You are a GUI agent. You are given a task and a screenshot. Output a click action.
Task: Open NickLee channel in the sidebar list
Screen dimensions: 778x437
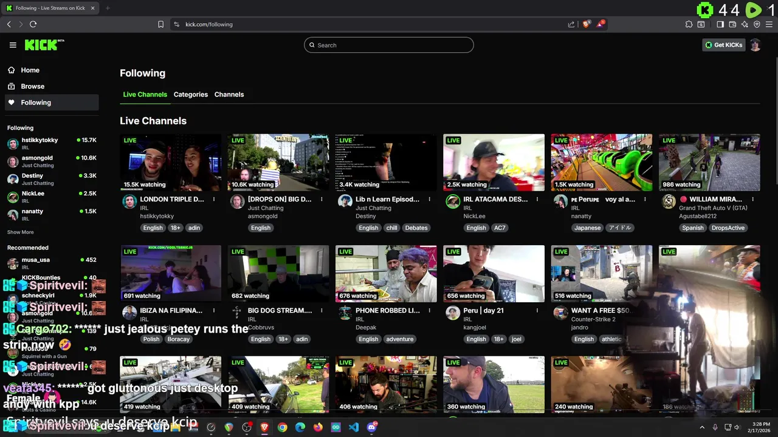pos(52,197)
